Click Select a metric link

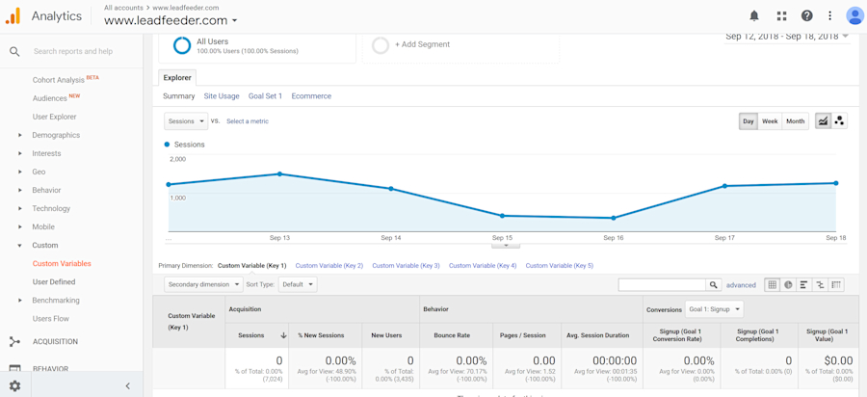[x=248, y=121]
